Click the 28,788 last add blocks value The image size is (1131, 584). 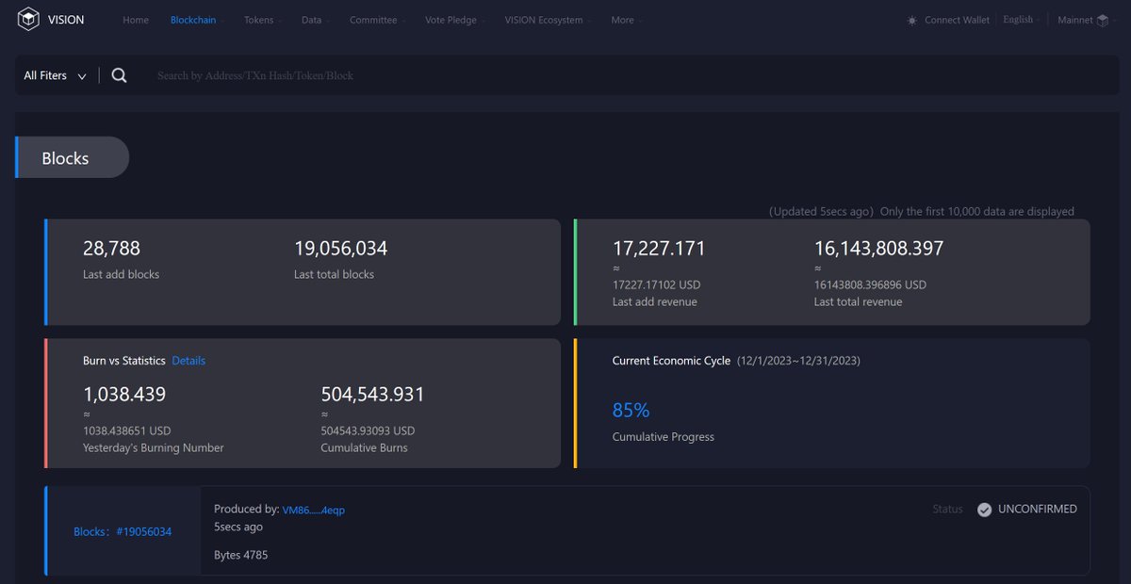coord(111,249)
